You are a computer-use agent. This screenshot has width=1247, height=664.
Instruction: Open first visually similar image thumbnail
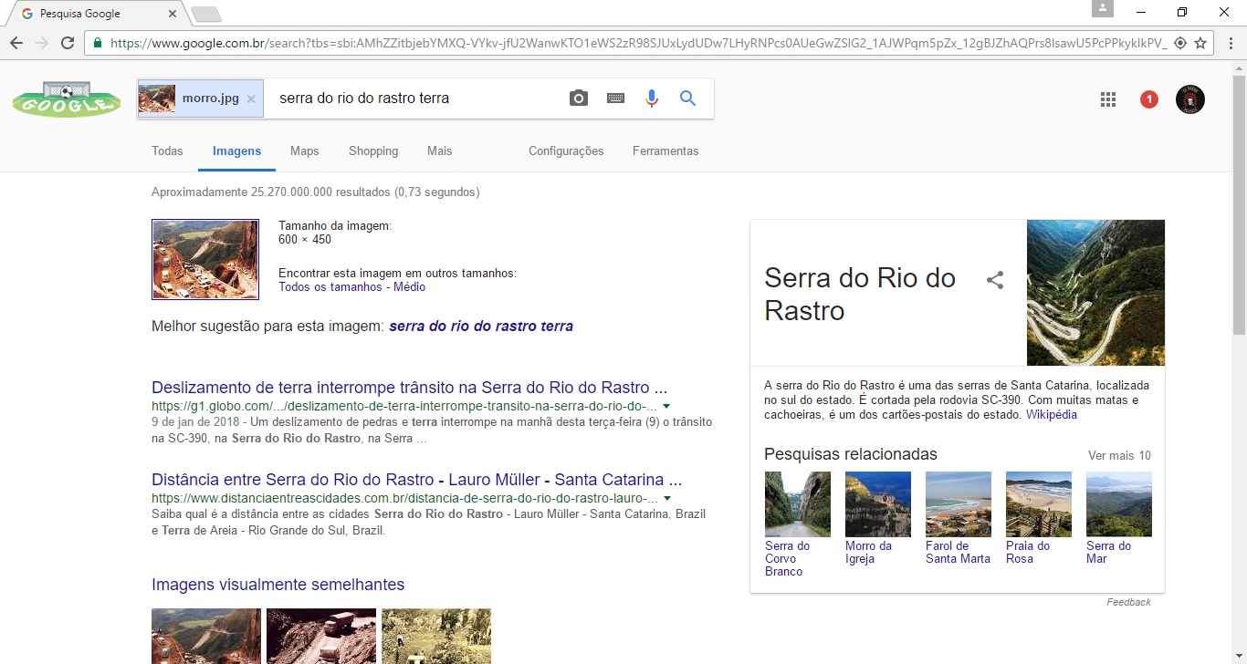[x=206, y=636]
